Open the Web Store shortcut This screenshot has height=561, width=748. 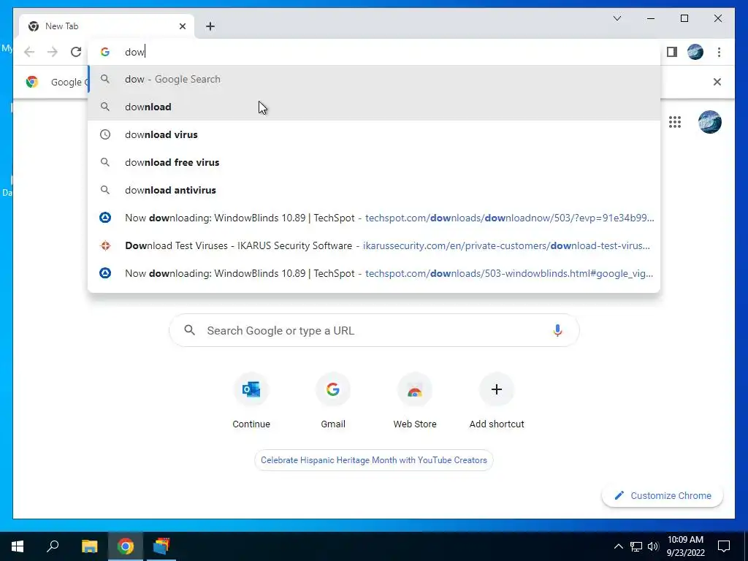pyautogui.click(x=415, y=402)
